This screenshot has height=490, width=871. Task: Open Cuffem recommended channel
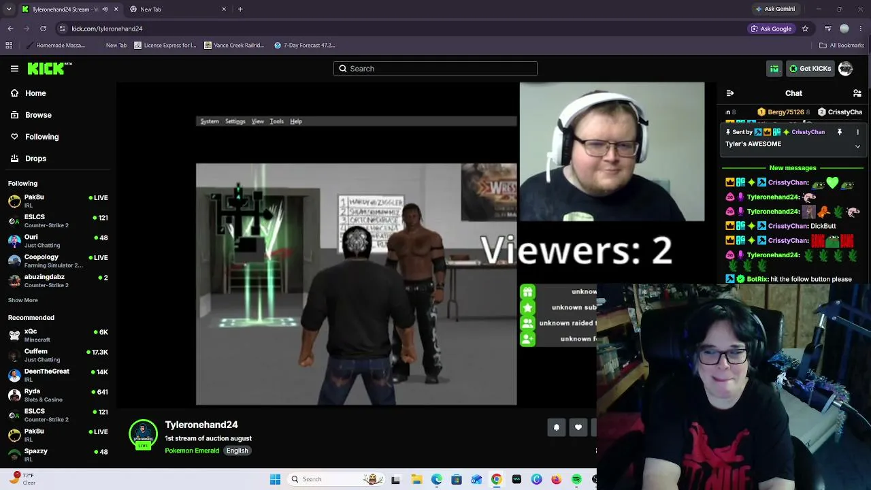tap(57, 355)
